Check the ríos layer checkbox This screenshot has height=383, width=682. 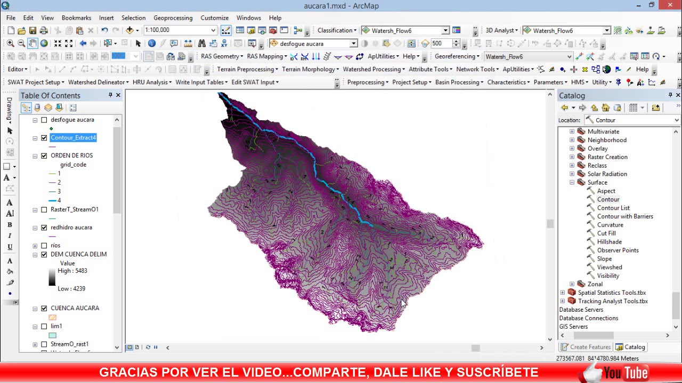(44, 246)
